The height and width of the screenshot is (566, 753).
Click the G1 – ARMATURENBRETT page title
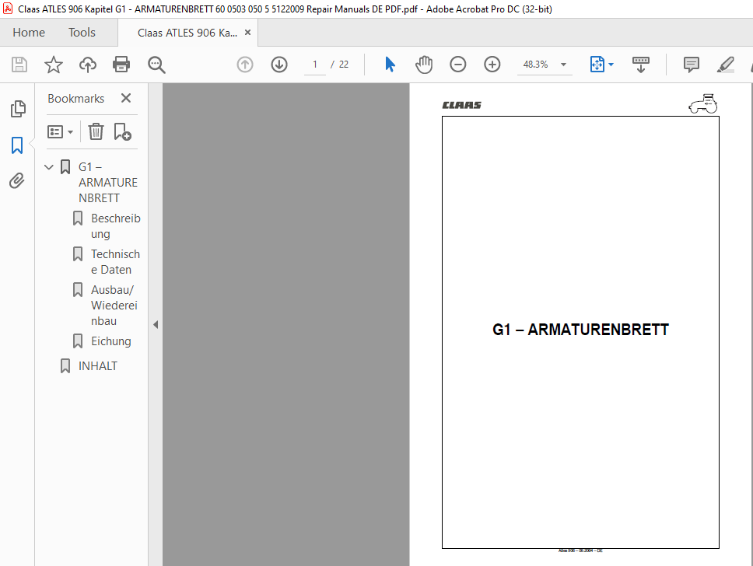(x=580, y=330)
